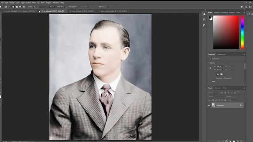Open the File menu
The height and width of the screenshot is (142, 253).
point(2,3)
